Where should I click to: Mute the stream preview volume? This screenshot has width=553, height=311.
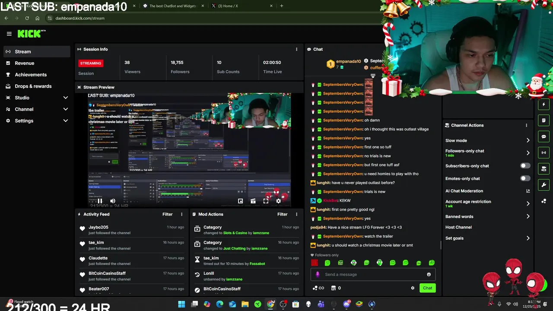pyautogui.click(x=113, y=201)
